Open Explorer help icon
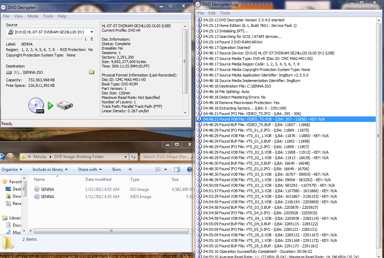 [189, 169]
